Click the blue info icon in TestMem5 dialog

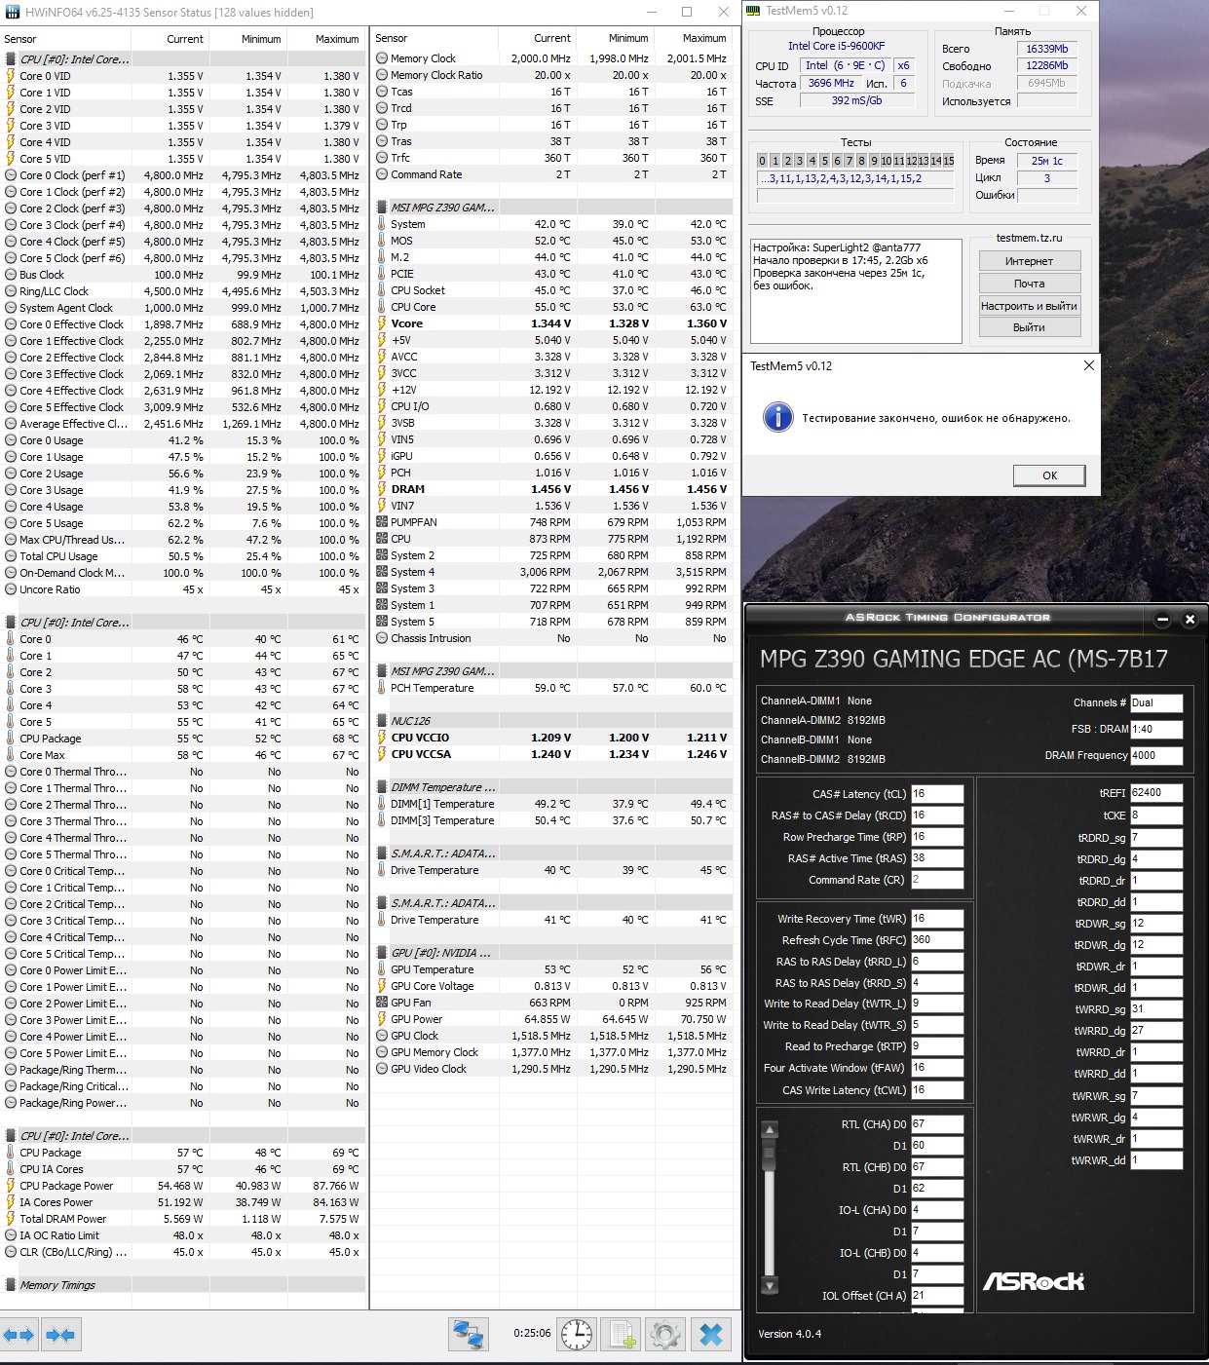777,417
